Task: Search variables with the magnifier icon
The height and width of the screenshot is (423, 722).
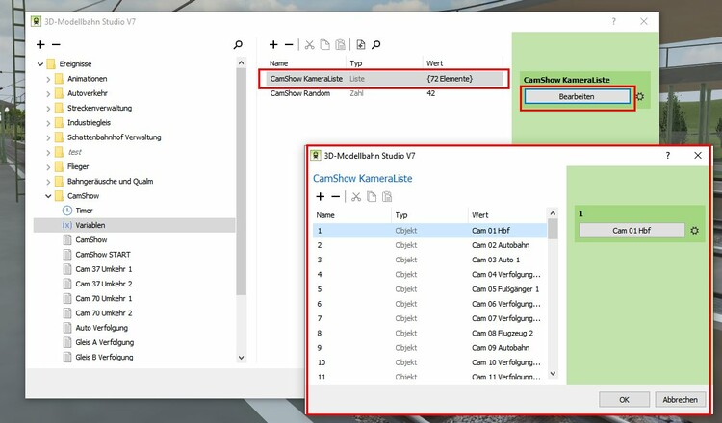Action: tap(376, 44)
